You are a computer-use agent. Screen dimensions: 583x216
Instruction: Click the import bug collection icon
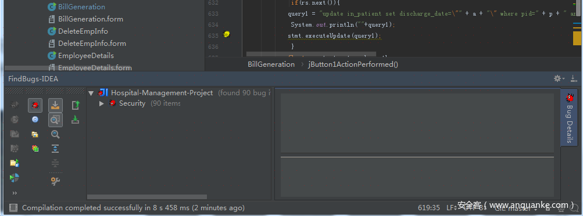(76, 120)
